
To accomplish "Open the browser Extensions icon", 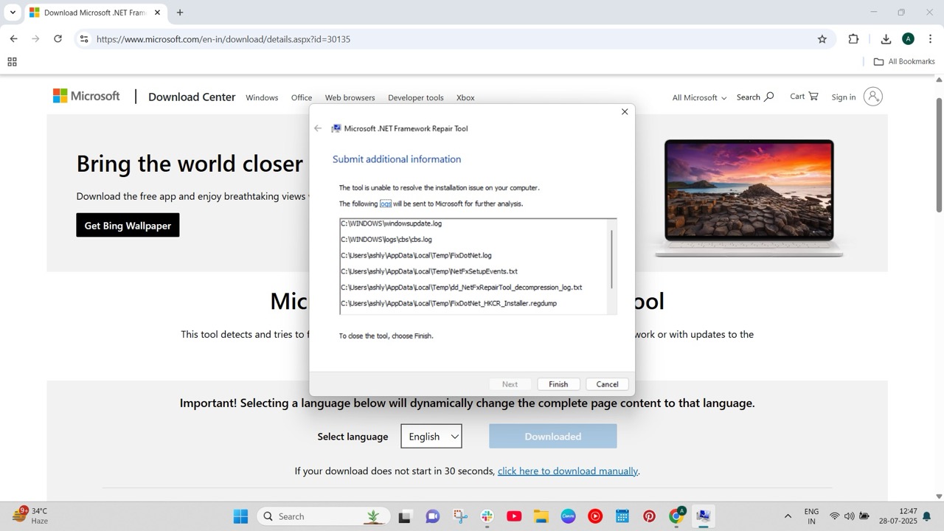I will pyautogui.click(x=853, y=39).
